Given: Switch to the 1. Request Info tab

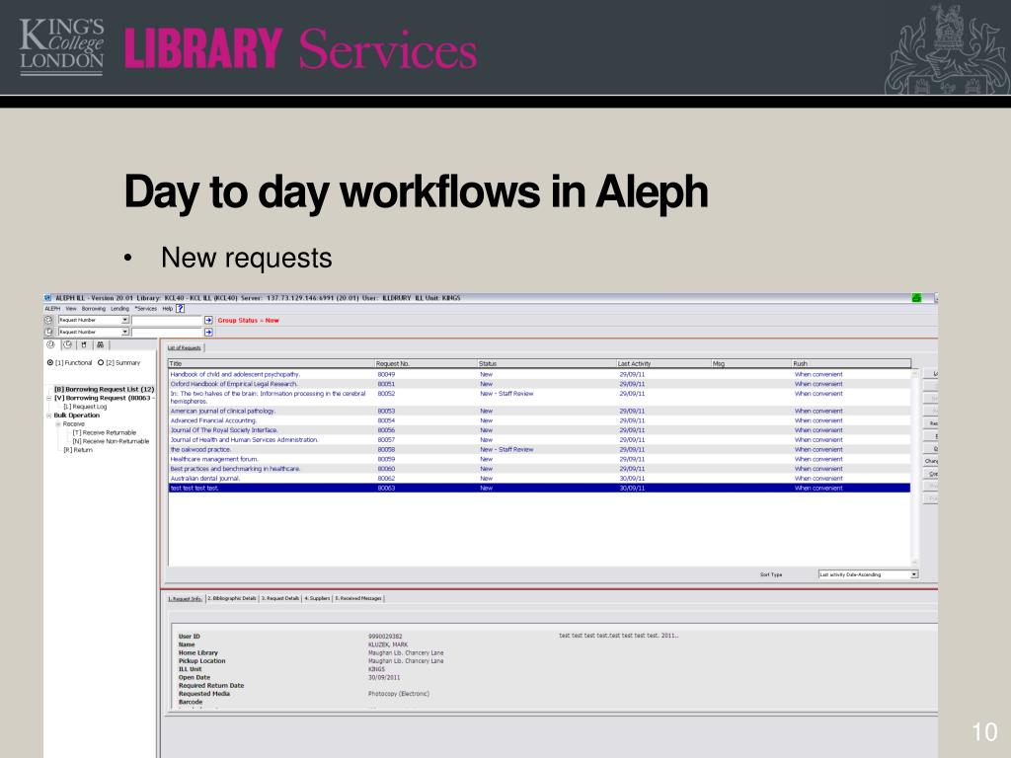Looking at the screenshot, I should point(185,599).
